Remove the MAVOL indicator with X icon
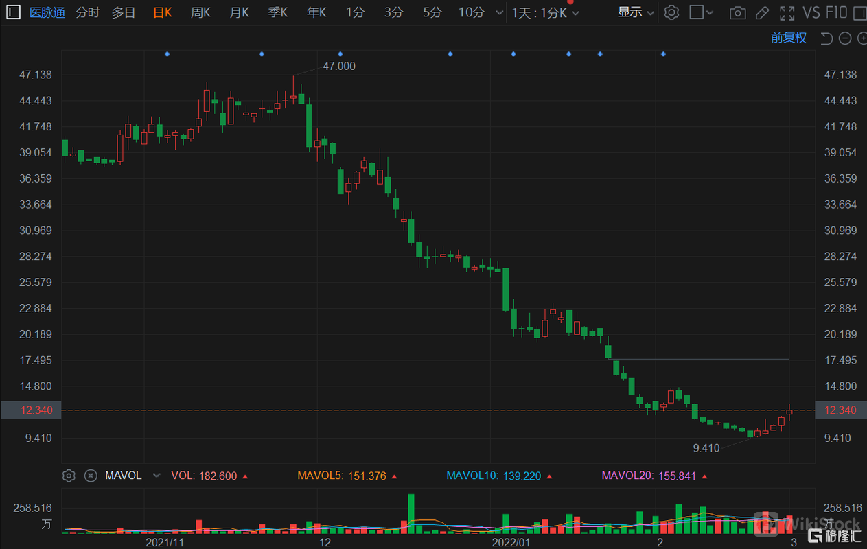Screen dimensions: 867x549 (91, 476)
